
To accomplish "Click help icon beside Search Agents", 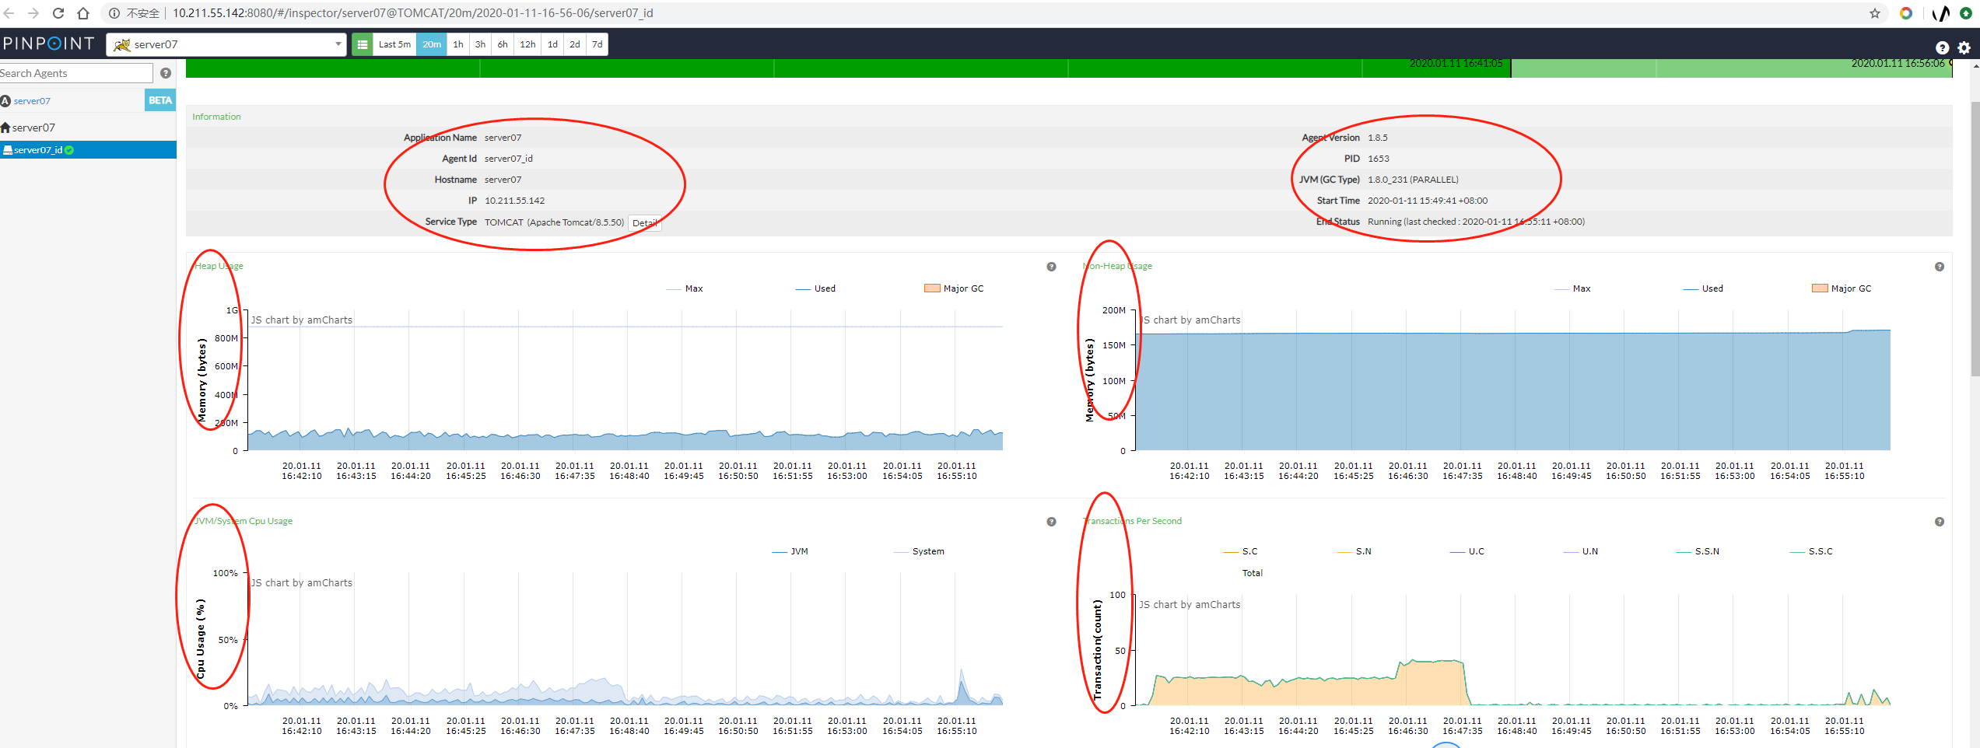I will [166, 73].
